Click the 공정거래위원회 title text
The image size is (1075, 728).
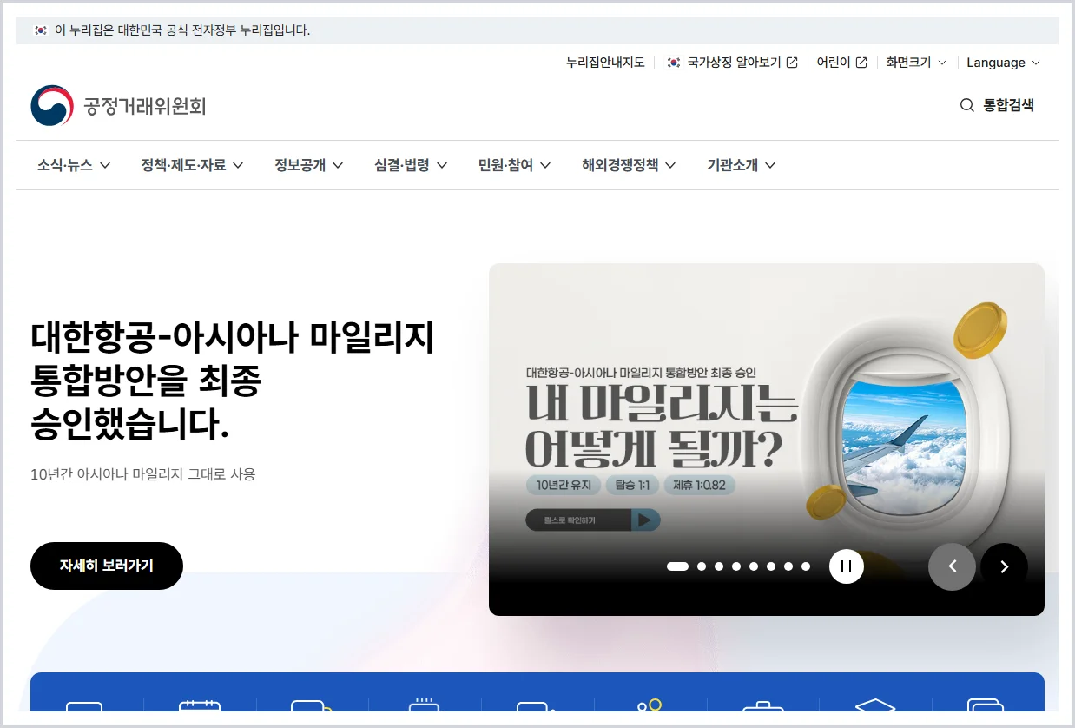pos(144,107)
